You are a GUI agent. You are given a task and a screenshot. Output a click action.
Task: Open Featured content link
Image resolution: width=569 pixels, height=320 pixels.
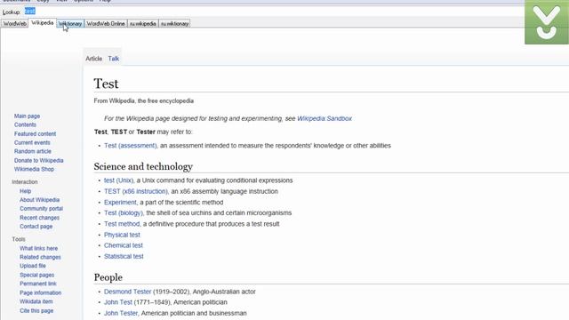[x=35, y=134]
